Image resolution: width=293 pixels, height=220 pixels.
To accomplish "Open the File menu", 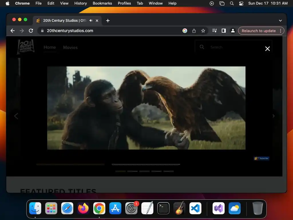I will coord(39,3).
